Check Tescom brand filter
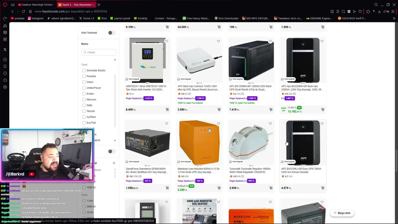Image resolution: width=398 pixels, height=224 pixels. click(x=84, y=111)
